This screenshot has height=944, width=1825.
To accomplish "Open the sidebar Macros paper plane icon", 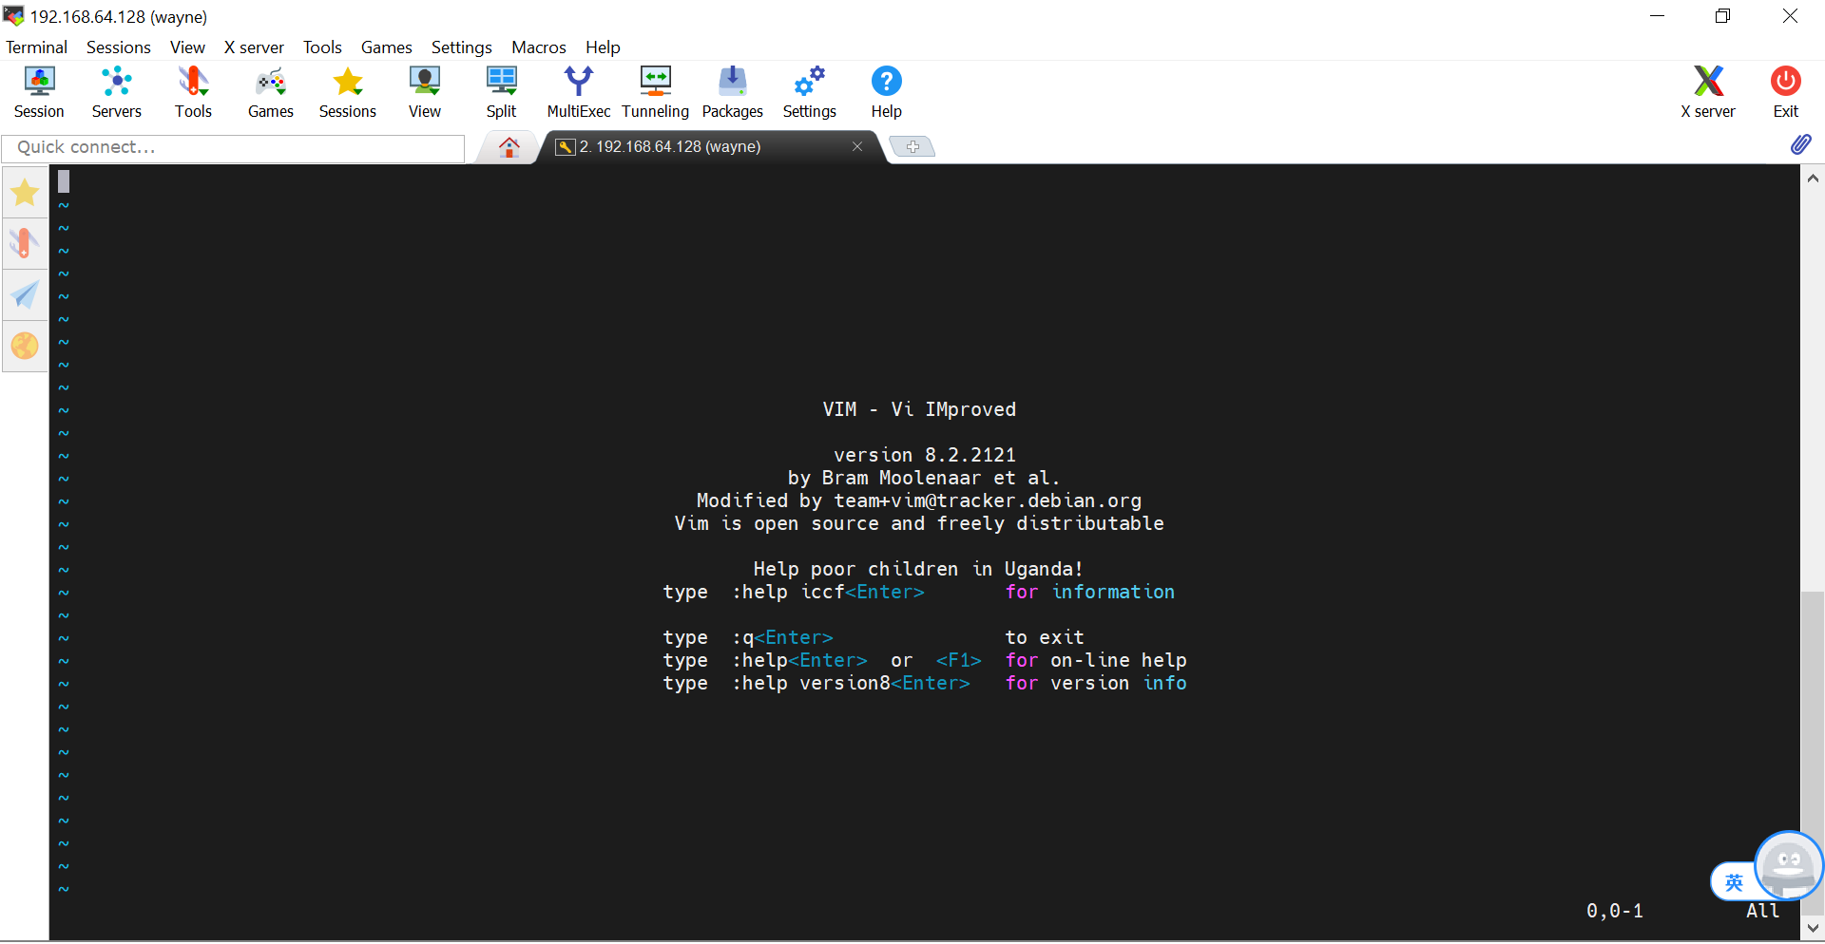I will click(x=25, y=295).
